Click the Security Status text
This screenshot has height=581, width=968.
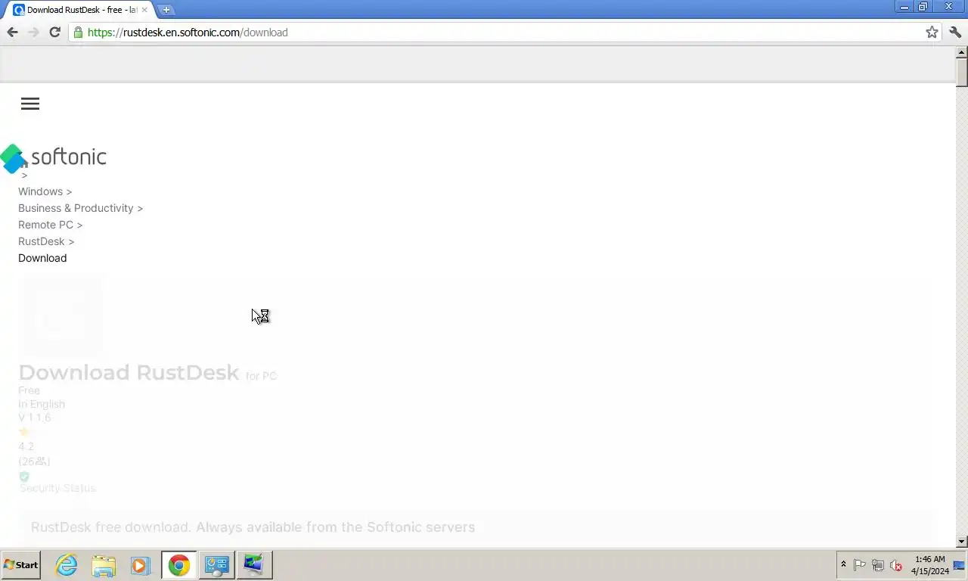(x=58, y=488)
